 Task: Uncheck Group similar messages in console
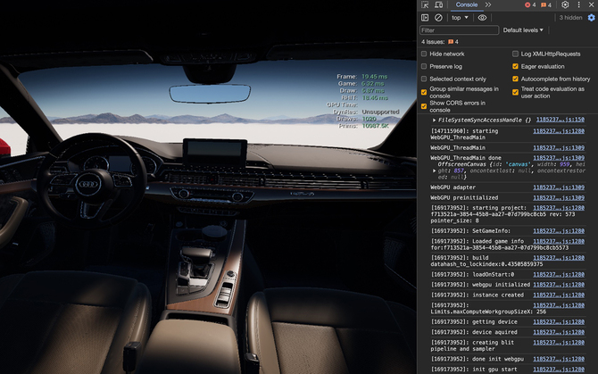pos(424,92)
